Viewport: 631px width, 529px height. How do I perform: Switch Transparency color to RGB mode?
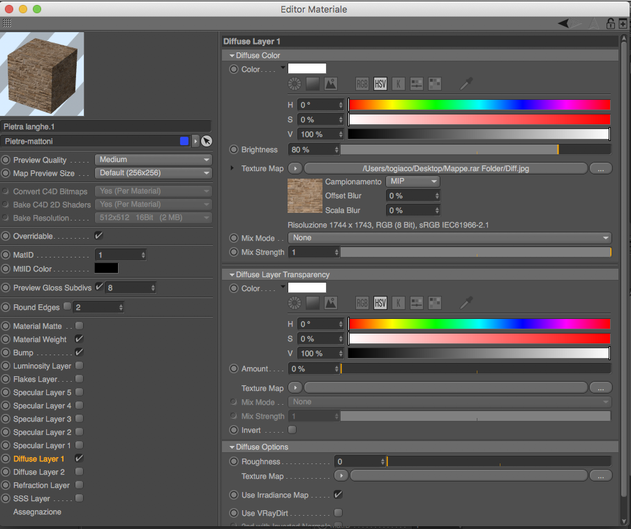click(x=362, y=303)
